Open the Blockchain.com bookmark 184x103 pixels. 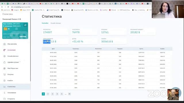click(x=92, y=10)
